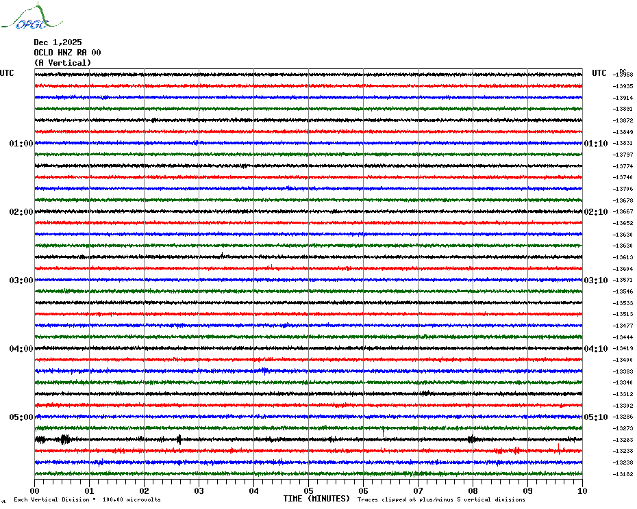Click the DC value "-13831"
This screenshot has height=509, width=637.
[623, 143]
